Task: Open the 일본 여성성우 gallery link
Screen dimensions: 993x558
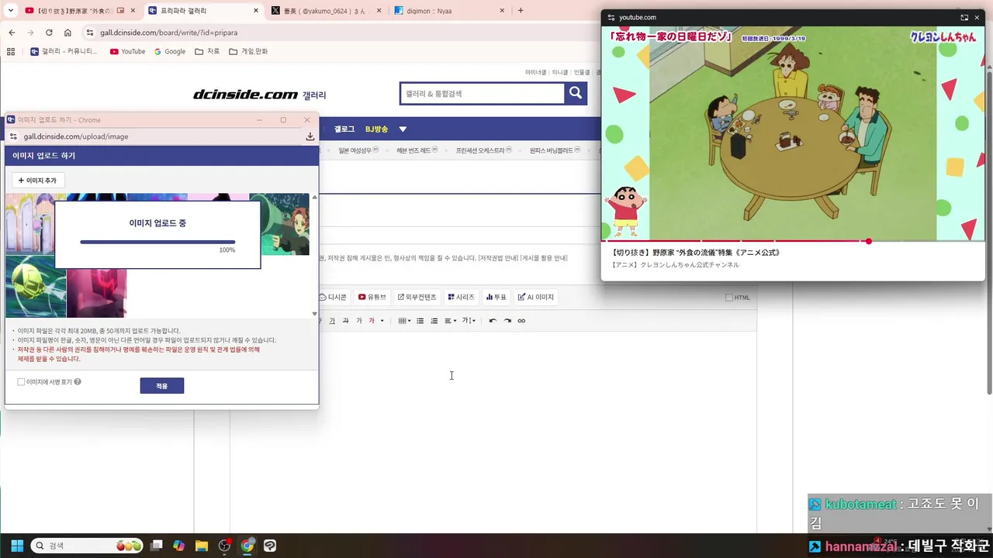Action: tap(358, 150)
